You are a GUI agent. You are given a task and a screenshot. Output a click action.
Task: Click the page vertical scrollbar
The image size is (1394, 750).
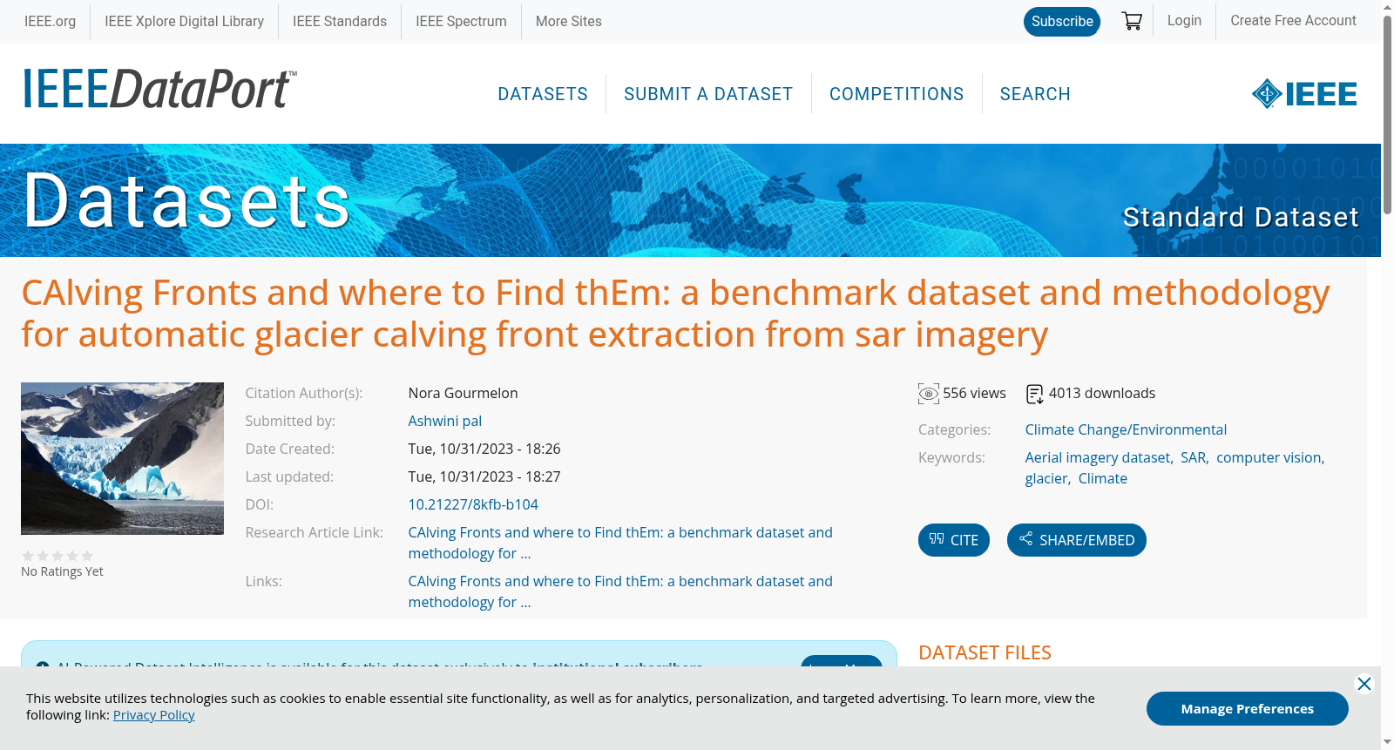tap(1387, 113)
